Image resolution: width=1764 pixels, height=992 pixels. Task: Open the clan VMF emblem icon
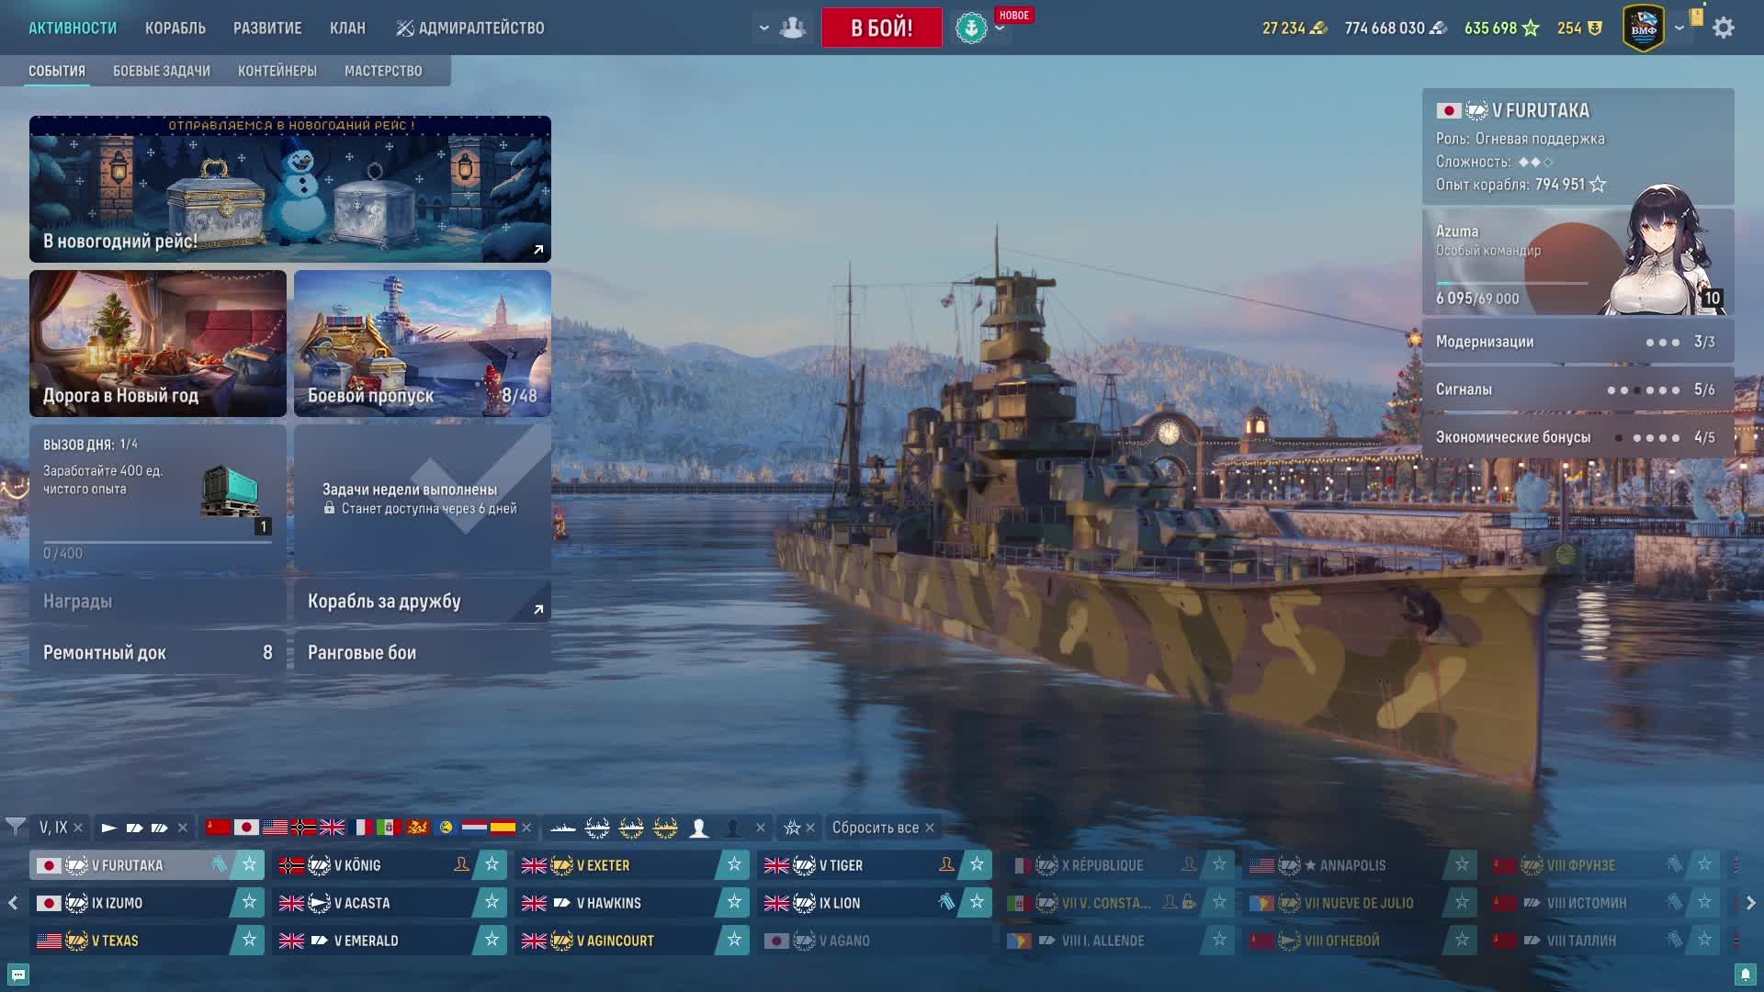pyautogui.click(x=1644, y=28)
